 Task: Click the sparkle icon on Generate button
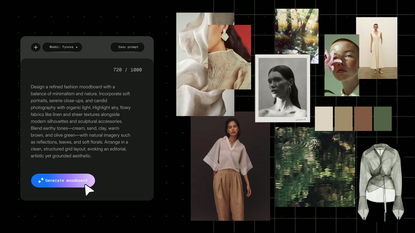point(41,181)
